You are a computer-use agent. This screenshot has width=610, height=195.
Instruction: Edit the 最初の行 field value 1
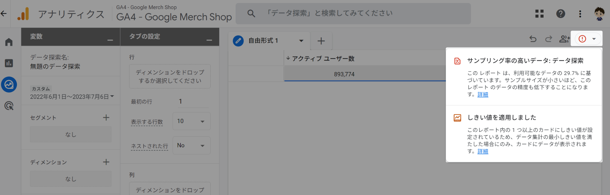click(193, 102)
